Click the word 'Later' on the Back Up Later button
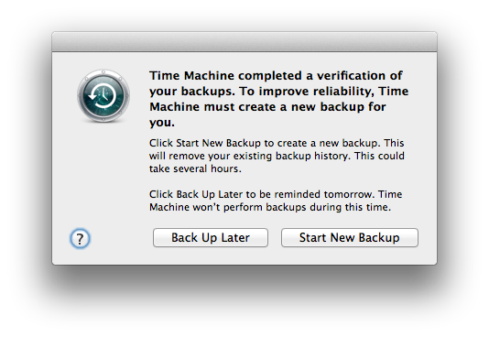Viewport: 489px width, 337px height. click(x=235, y=237)
